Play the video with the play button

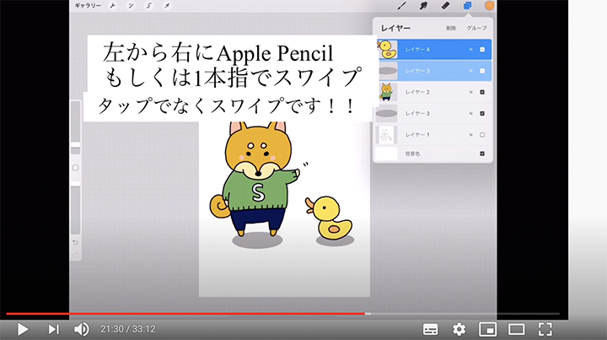(23, 329)
